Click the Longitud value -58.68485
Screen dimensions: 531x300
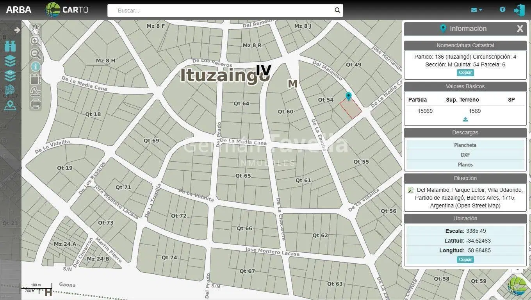[478, 250]
